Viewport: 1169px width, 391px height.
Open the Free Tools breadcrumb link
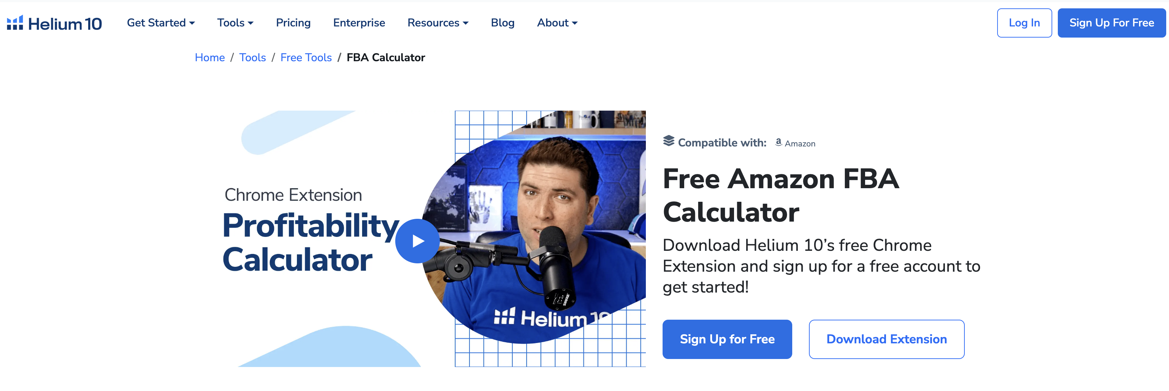click(x=306, y=57)
